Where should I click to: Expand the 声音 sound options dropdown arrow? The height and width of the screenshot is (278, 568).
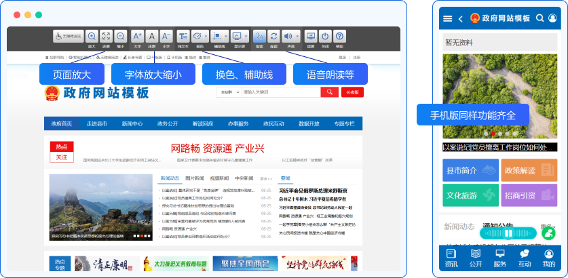click(297, 37)
